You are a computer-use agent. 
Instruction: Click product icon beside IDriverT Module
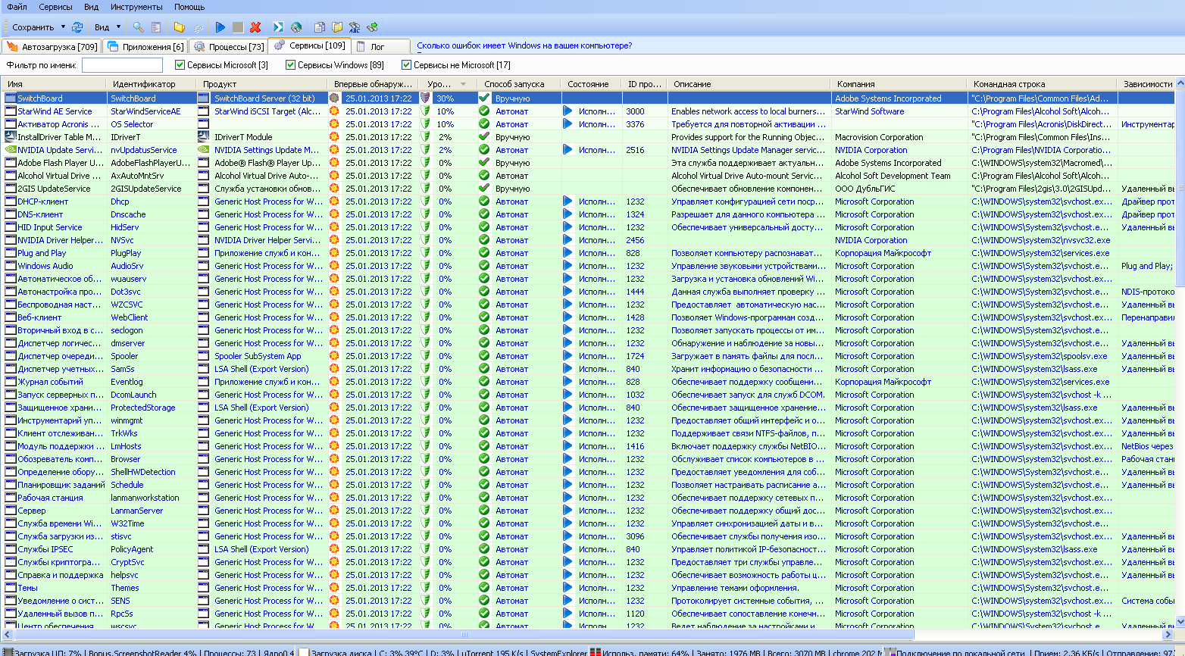click(204, 137)
